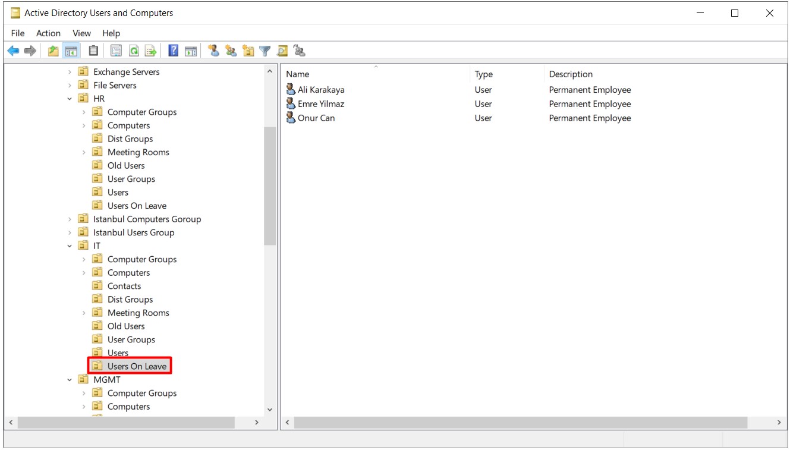Click tree pane horizontal scrollbar right arrow
The image size is (790, 450).
[x=257, y=422]
